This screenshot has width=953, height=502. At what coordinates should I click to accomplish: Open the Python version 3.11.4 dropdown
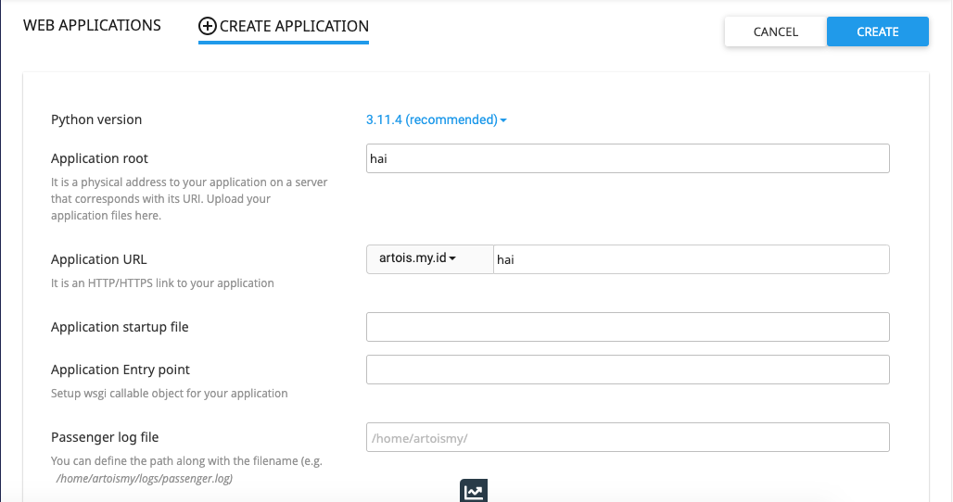point(436,119)
